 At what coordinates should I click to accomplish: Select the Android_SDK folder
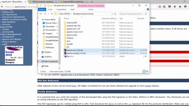72,23
